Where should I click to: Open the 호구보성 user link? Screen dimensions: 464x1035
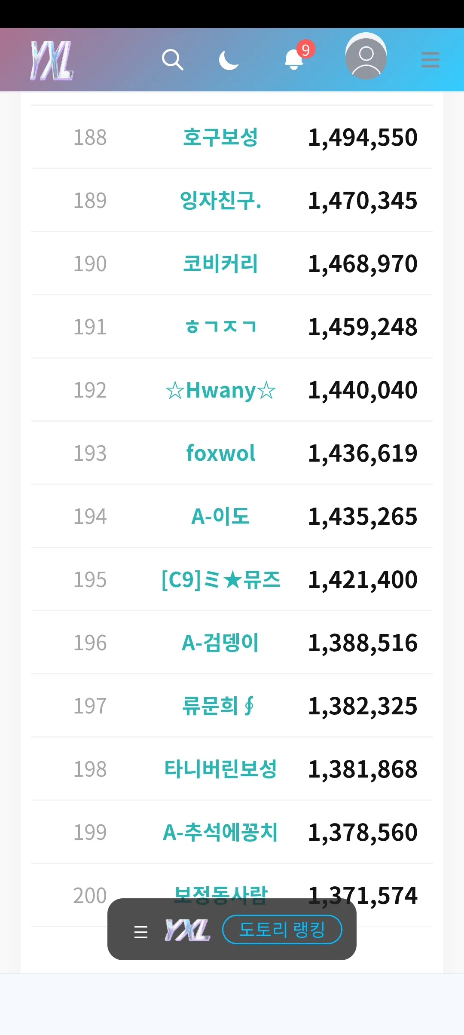220,138
